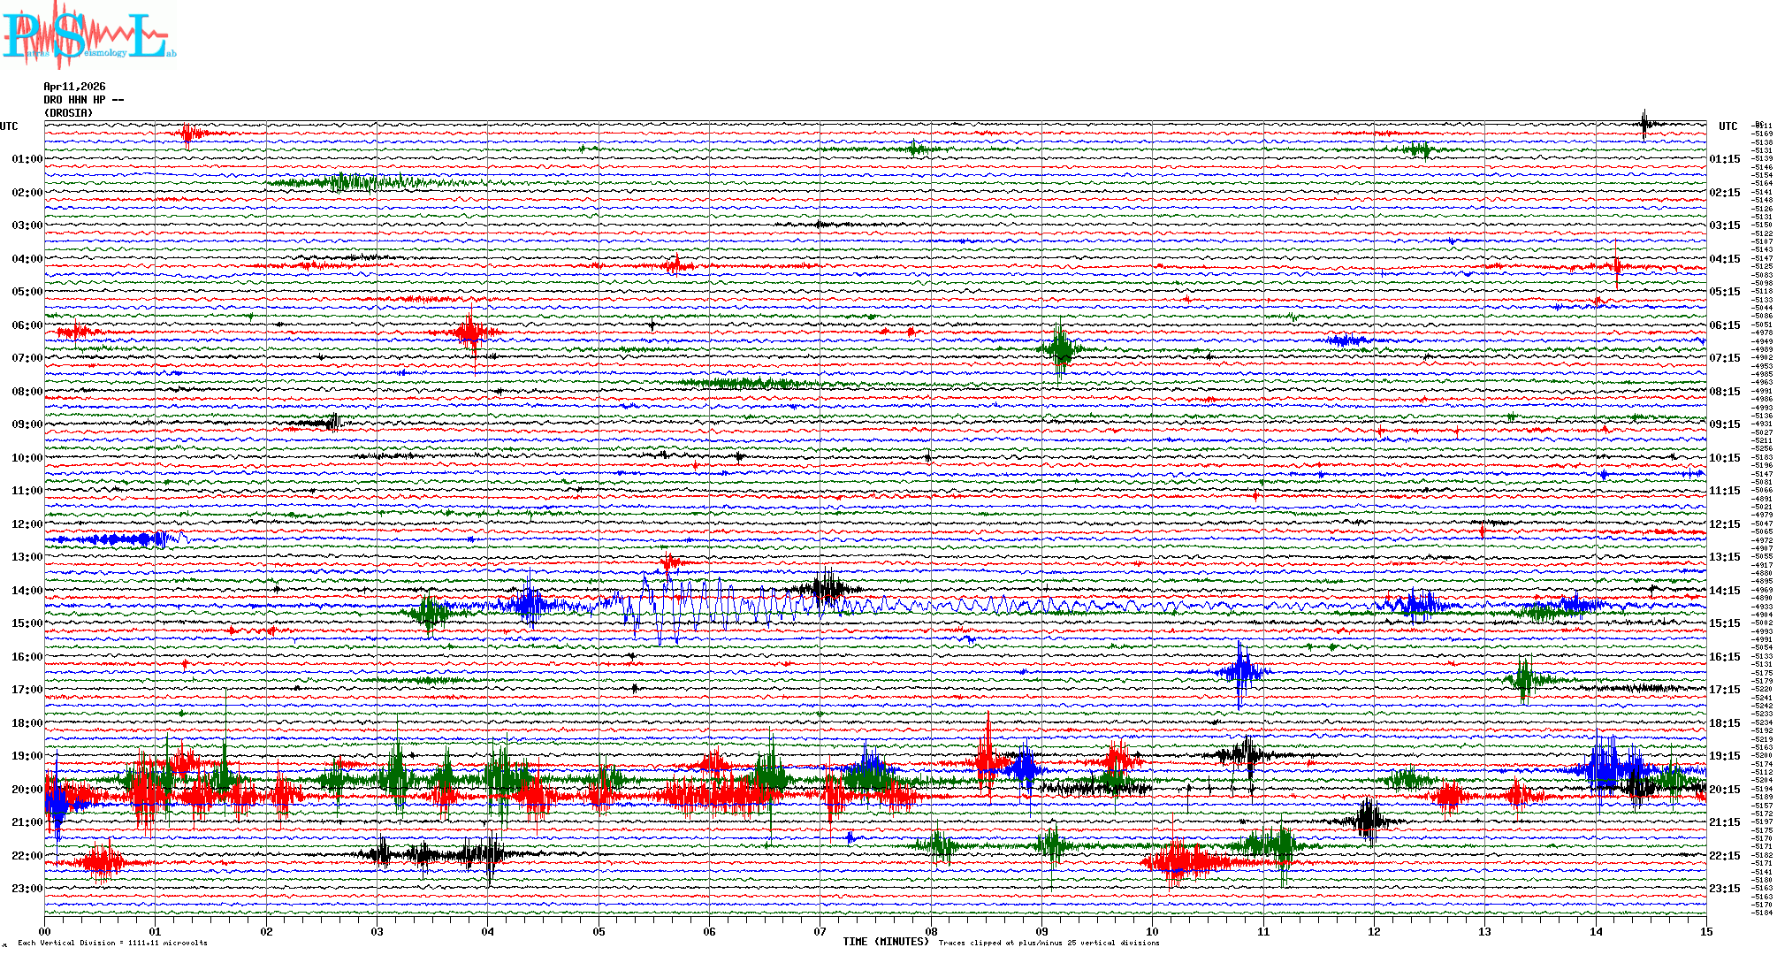Select the 01:00 hour label on left

tap(27, 159)
